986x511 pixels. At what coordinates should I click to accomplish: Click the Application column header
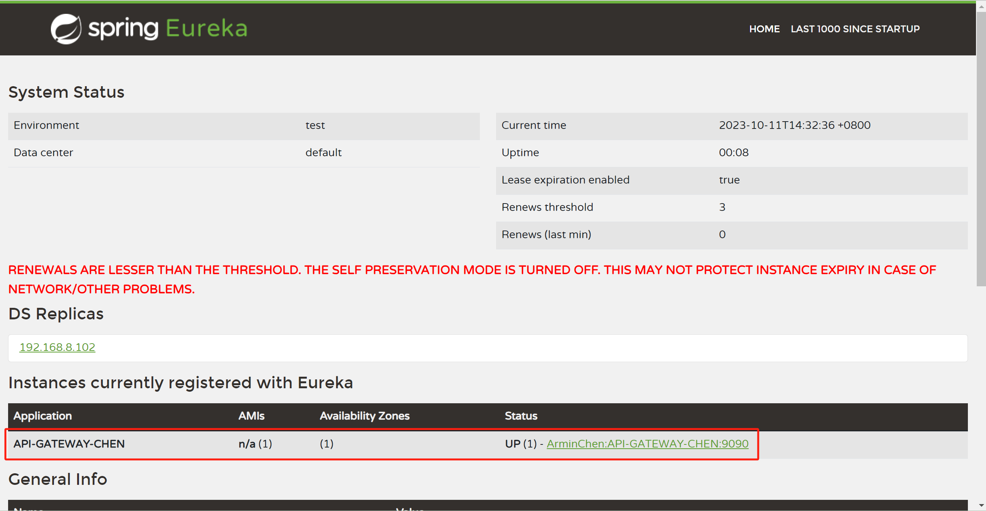(x=43, y=416)
